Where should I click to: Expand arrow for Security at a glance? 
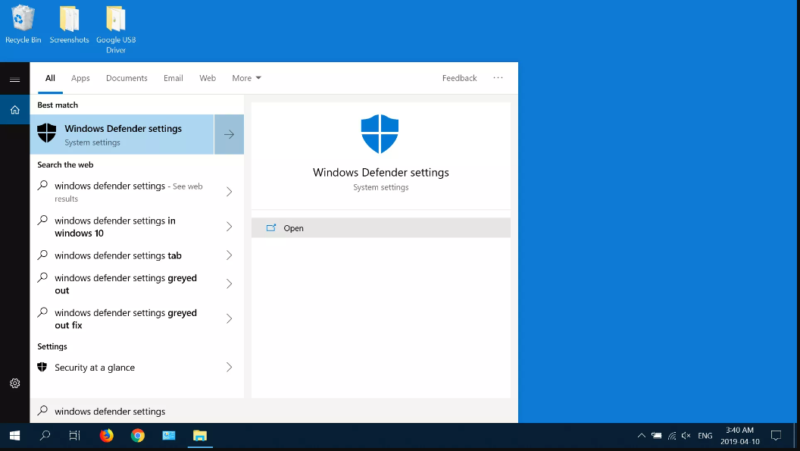229,367
